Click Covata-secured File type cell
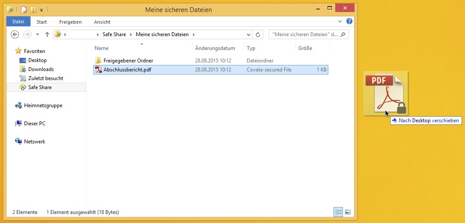 point(269,70)
